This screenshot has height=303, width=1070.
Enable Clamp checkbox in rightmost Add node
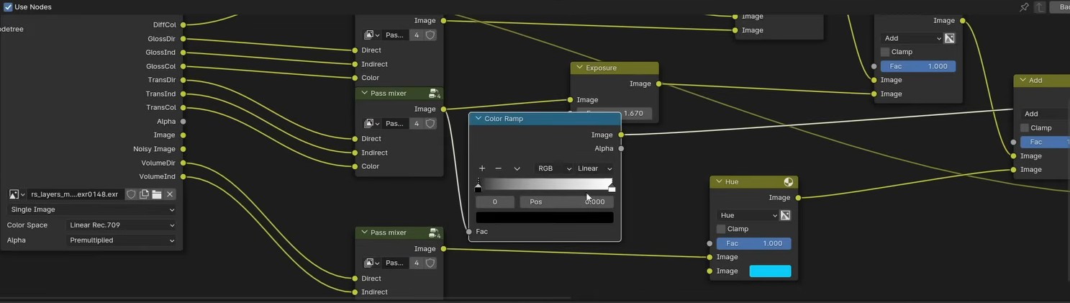(1025, 128)
